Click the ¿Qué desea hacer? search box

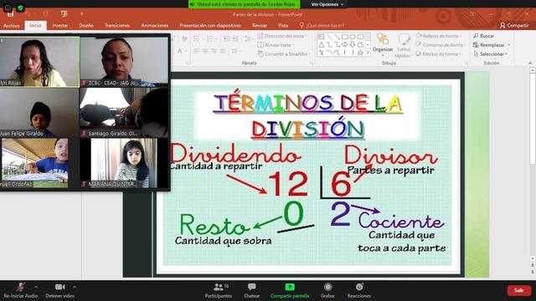(x=322, y=26)
